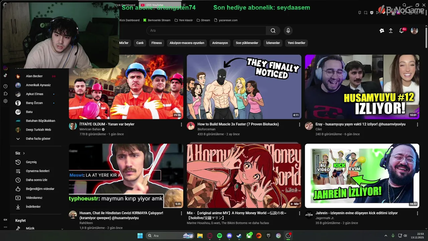Open options menu for How to Build Muscle video
This screenshot has height=241, width=428.
[x=300, y=125]
